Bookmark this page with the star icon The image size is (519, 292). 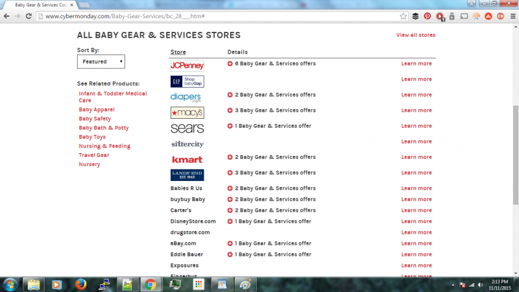point(403,16)
